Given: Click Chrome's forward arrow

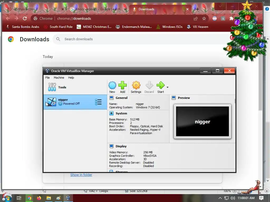Looking at the screenshot, I should [16, 19].
